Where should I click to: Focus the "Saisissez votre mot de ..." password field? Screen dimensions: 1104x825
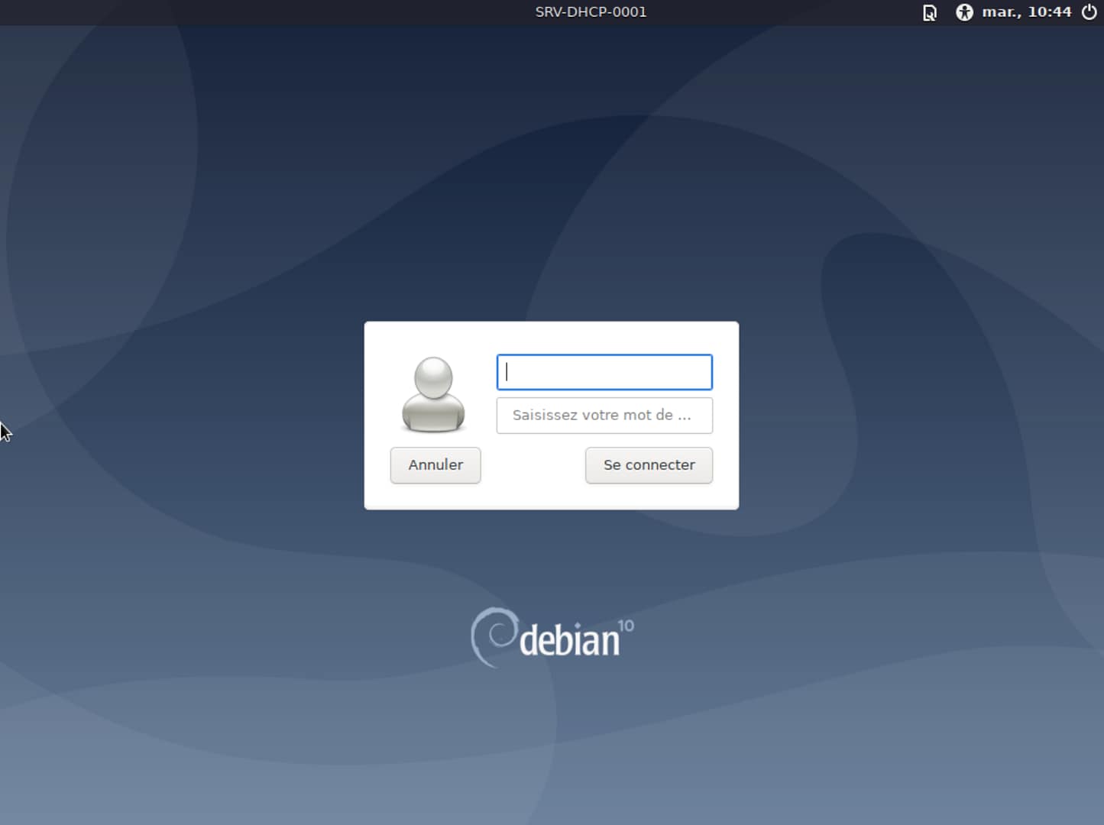604,416
